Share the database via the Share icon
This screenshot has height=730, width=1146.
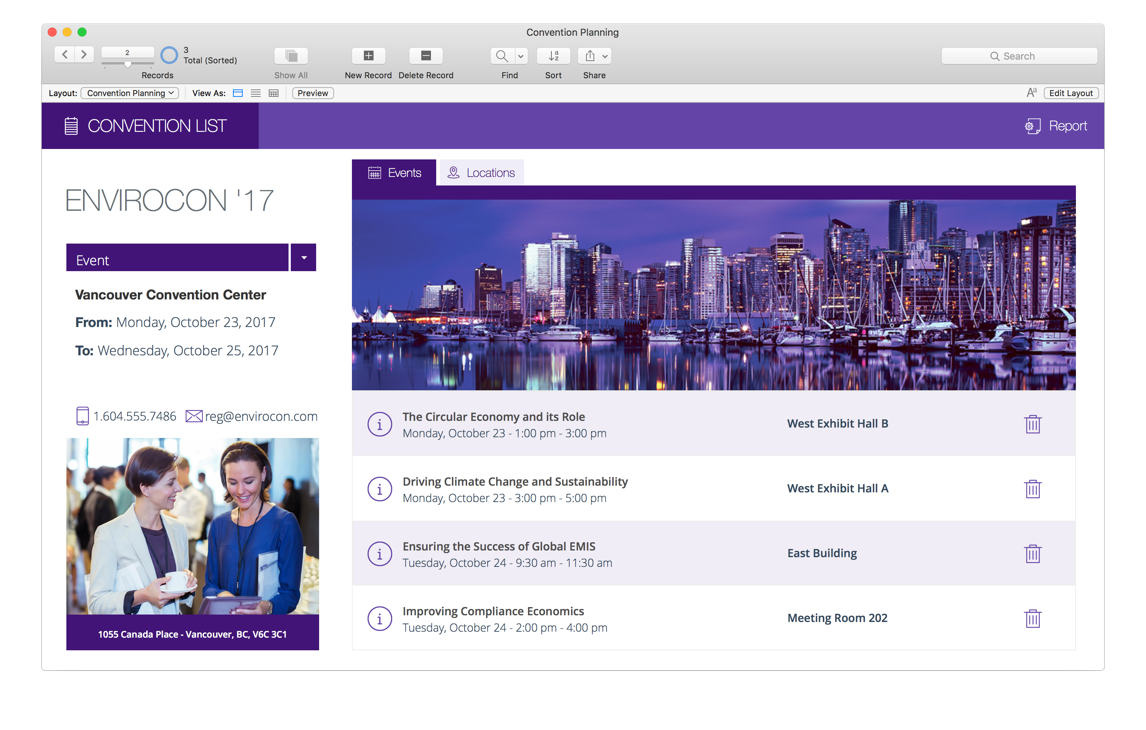(x=590, y=55)
